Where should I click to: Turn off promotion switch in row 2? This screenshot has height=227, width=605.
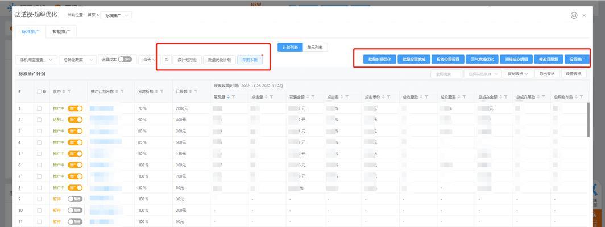(75, 120)
